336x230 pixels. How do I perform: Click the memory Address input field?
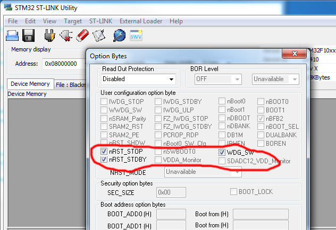pyautogui.click(x=64, y=64)
